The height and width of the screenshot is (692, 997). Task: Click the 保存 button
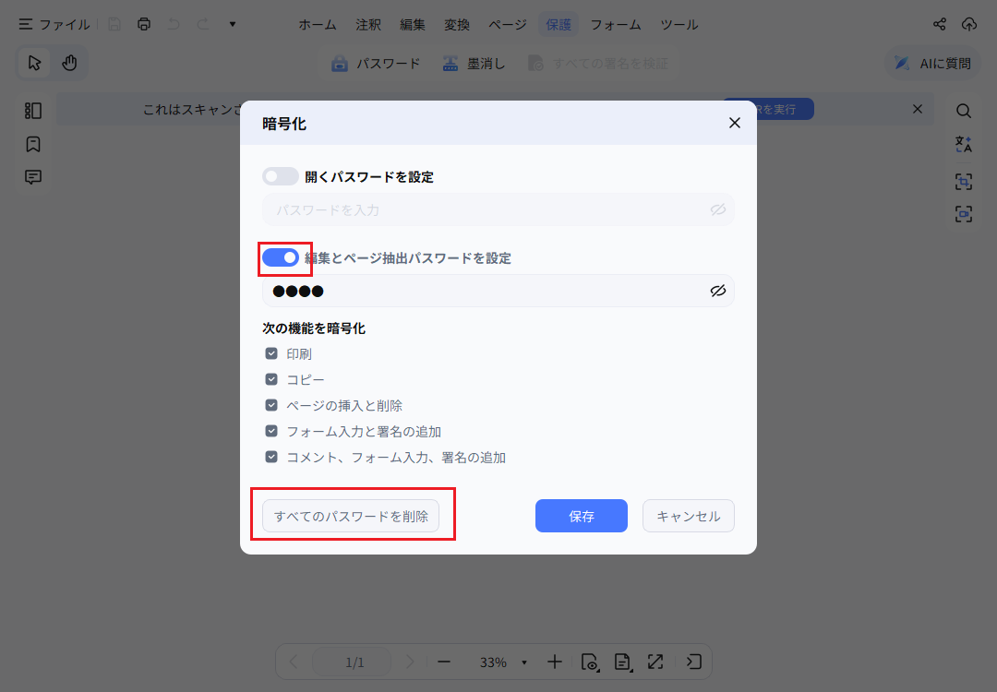click(582, 516)
